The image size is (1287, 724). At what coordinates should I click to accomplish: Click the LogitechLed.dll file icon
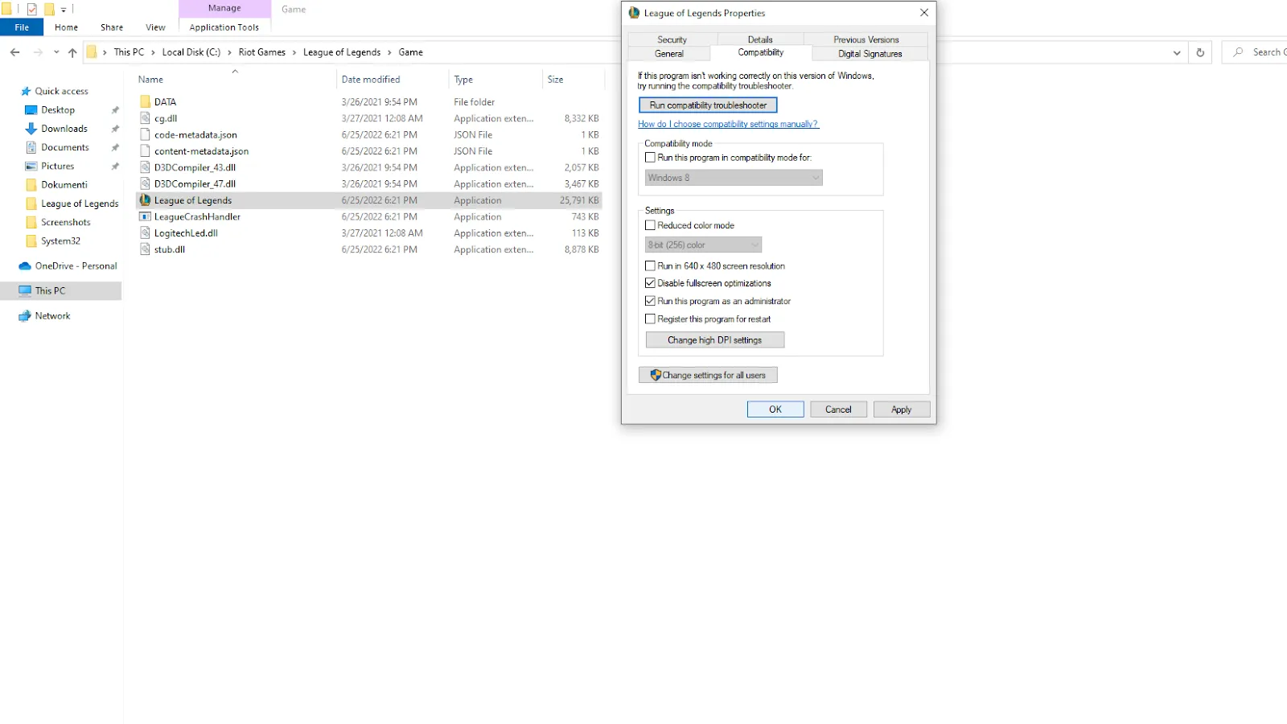145,233
